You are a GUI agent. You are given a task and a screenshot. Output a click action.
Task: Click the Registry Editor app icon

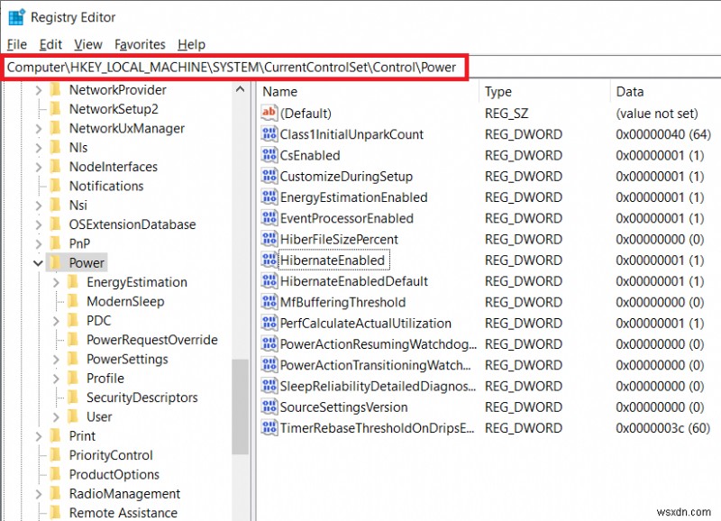tap(17, 17)
